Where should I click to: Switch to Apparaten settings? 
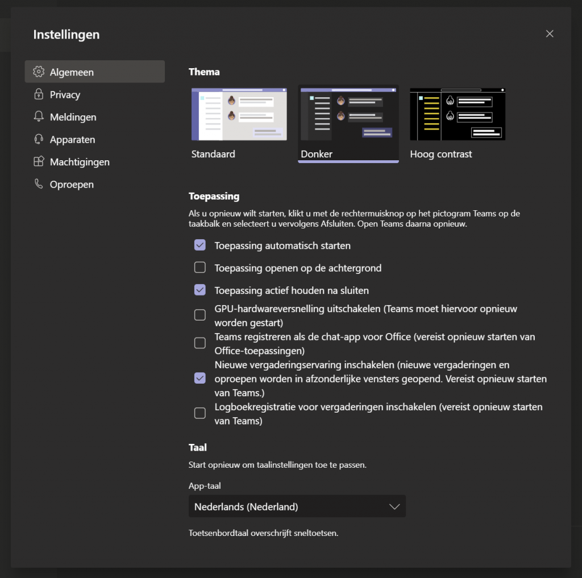tap(95, 139)
